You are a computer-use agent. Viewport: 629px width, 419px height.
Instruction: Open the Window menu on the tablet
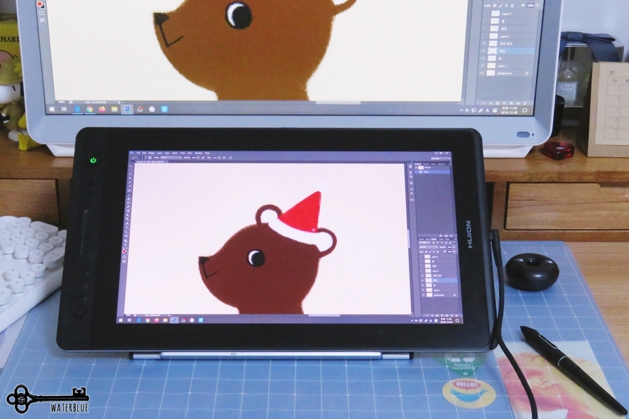[x=198, y=153]
